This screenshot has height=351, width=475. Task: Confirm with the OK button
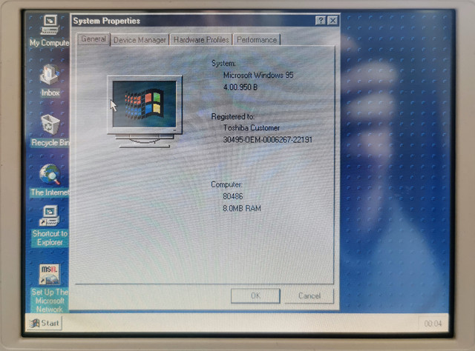coord(255,295)
